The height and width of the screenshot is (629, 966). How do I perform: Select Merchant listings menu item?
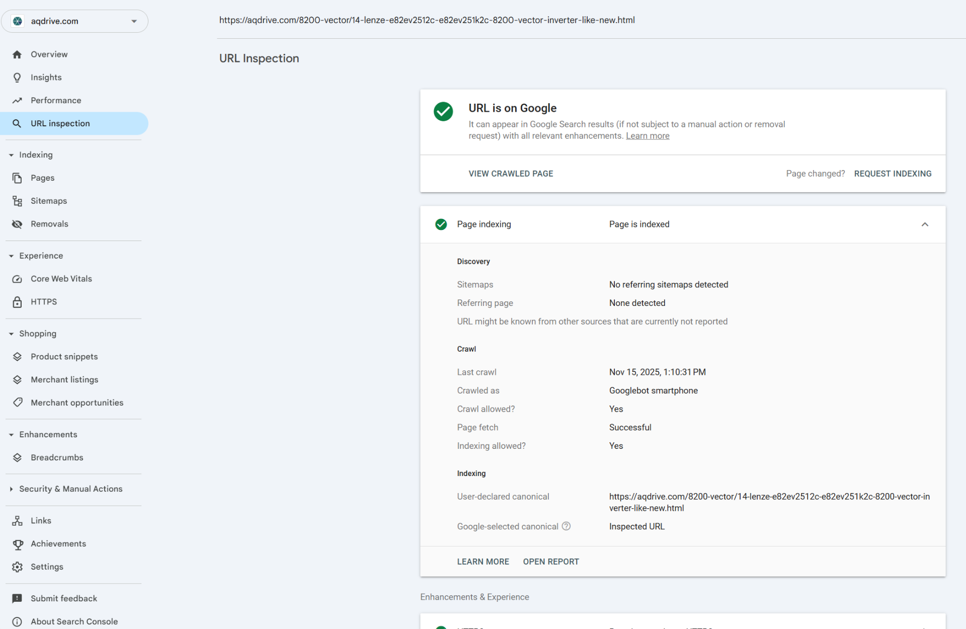tap(64, 380)
